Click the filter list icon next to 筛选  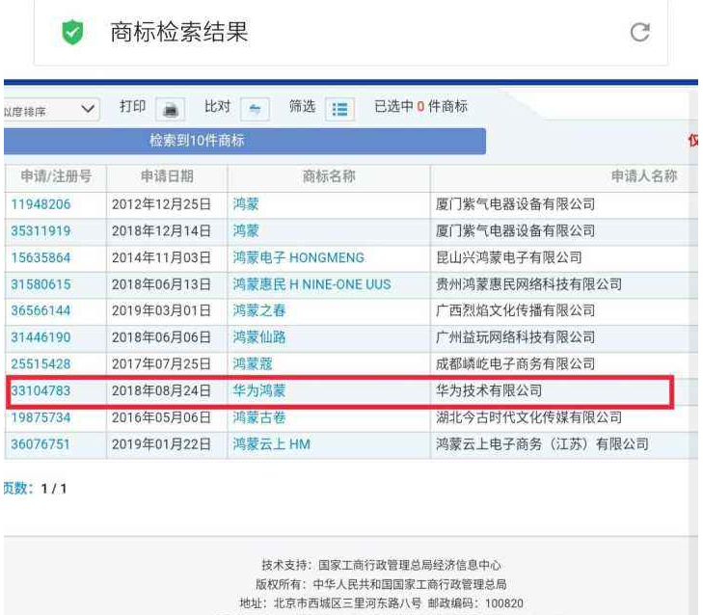tap(339, 109)
